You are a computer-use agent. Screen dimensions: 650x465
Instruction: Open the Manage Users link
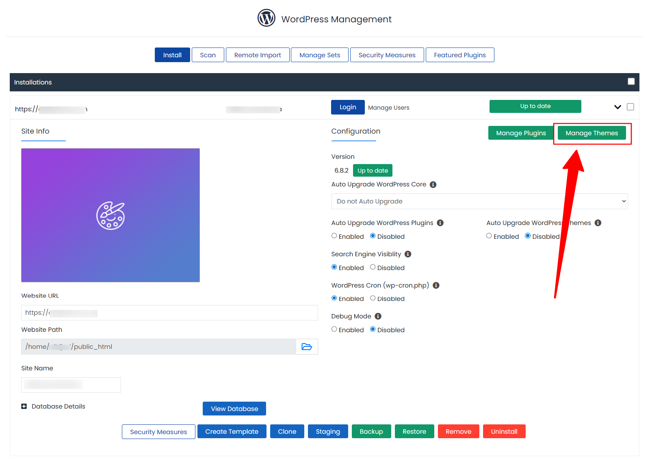[x=389, y=108]
